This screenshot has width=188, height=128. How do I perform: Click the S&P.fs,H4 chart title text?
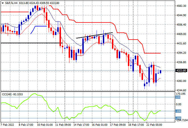point(11,3)
